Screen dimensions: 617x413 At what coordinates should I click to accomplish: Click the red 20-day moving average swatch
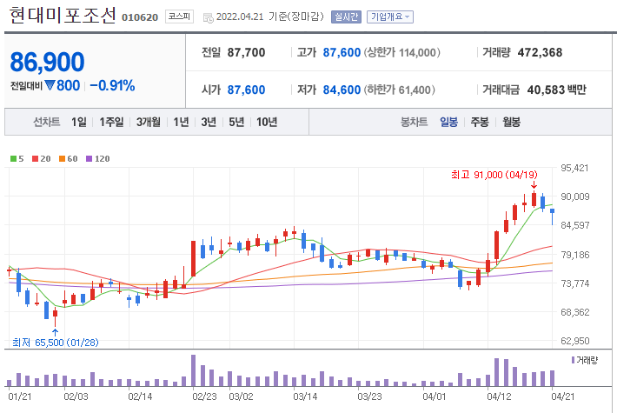tap(35, 158)
